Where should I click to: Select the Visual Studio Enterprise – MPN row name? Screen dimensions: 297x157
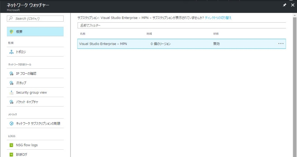pos(103,44)
